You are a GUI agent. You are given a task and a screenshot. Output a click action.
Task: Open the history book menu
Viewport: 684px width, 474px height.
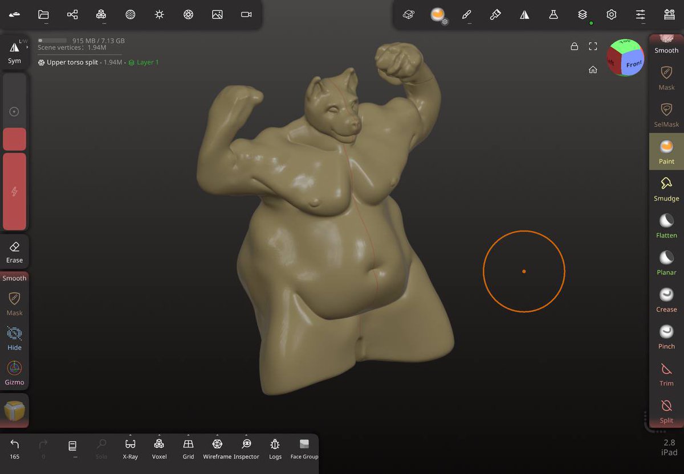click(x=72, y=448)
